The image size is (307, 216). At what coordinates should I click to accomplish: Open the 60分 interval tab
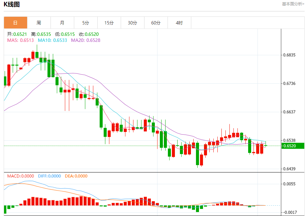156,23
